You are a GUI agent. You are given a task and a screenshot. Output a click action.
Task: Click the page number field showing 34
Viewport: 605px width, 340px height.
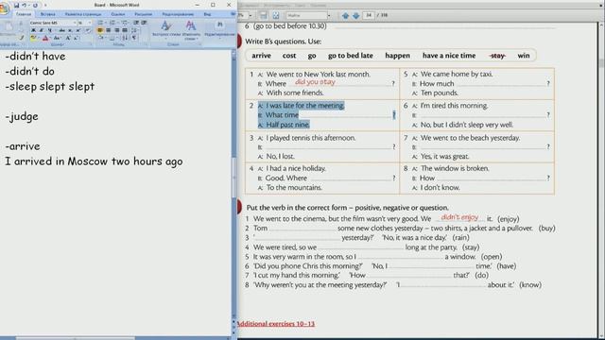369,15
